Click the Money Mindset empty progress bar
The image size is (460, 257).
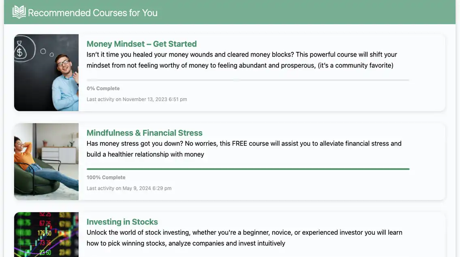click(x=248, y=80)
